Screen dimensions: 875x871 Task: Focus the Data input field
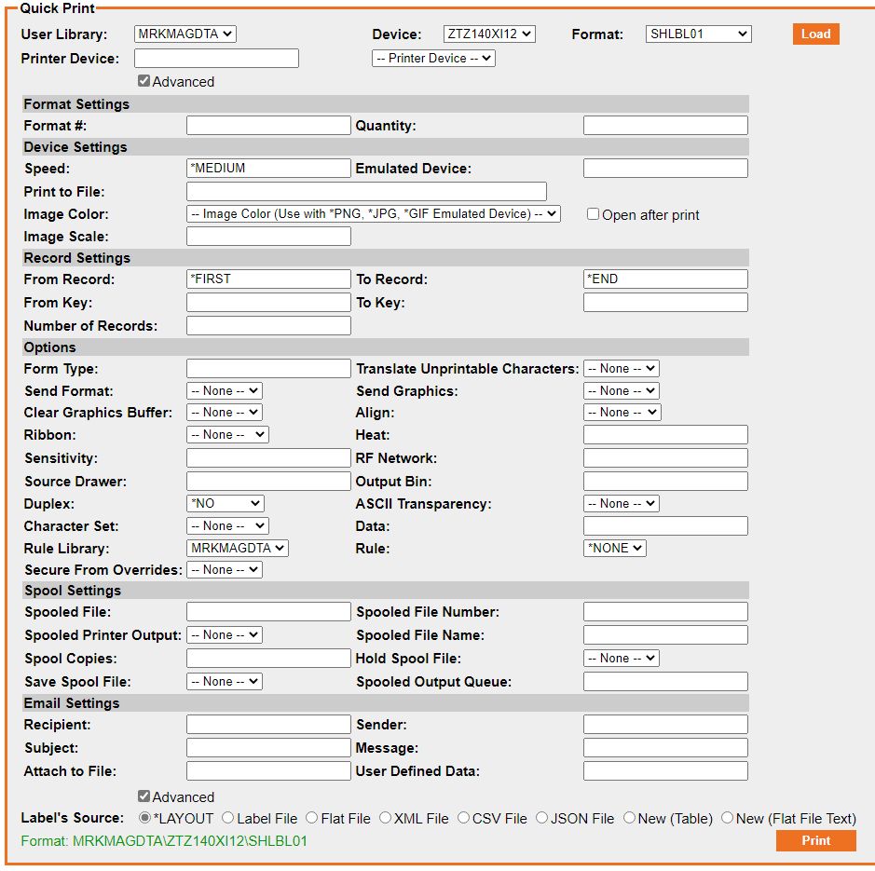(x=665, y=525)
